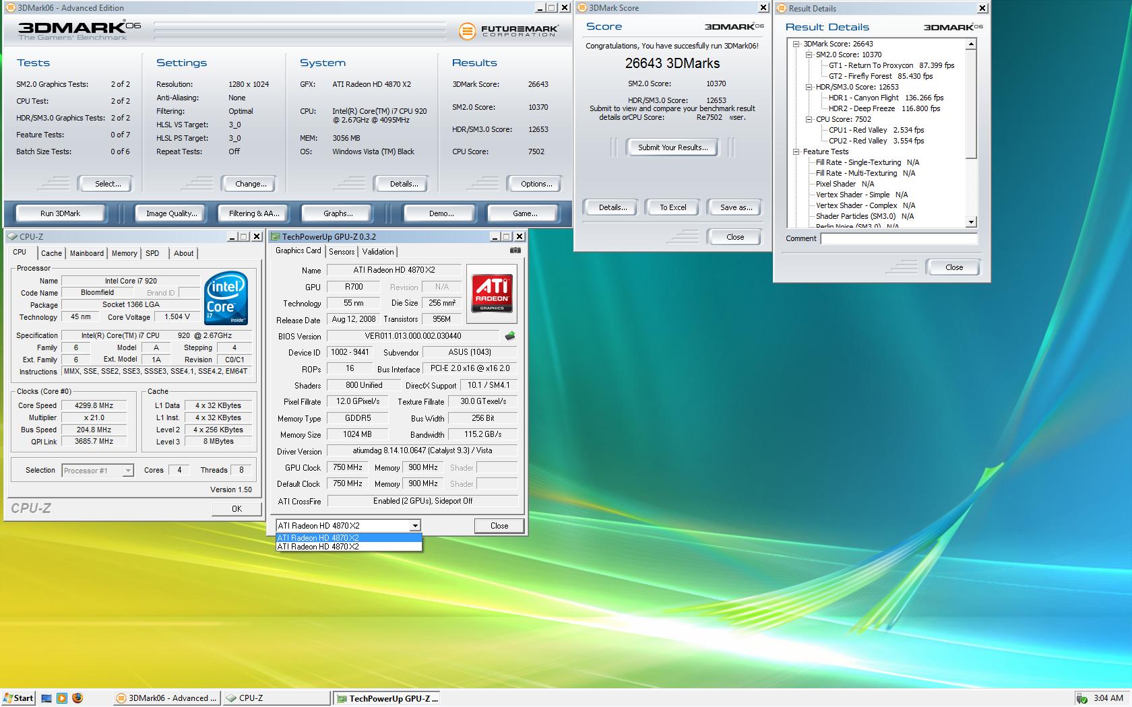Click the Result Details window title icon

[782, 9]
